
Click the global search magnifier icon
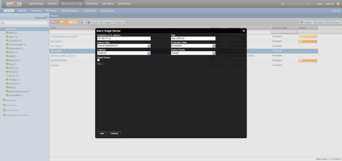point(283,4)
